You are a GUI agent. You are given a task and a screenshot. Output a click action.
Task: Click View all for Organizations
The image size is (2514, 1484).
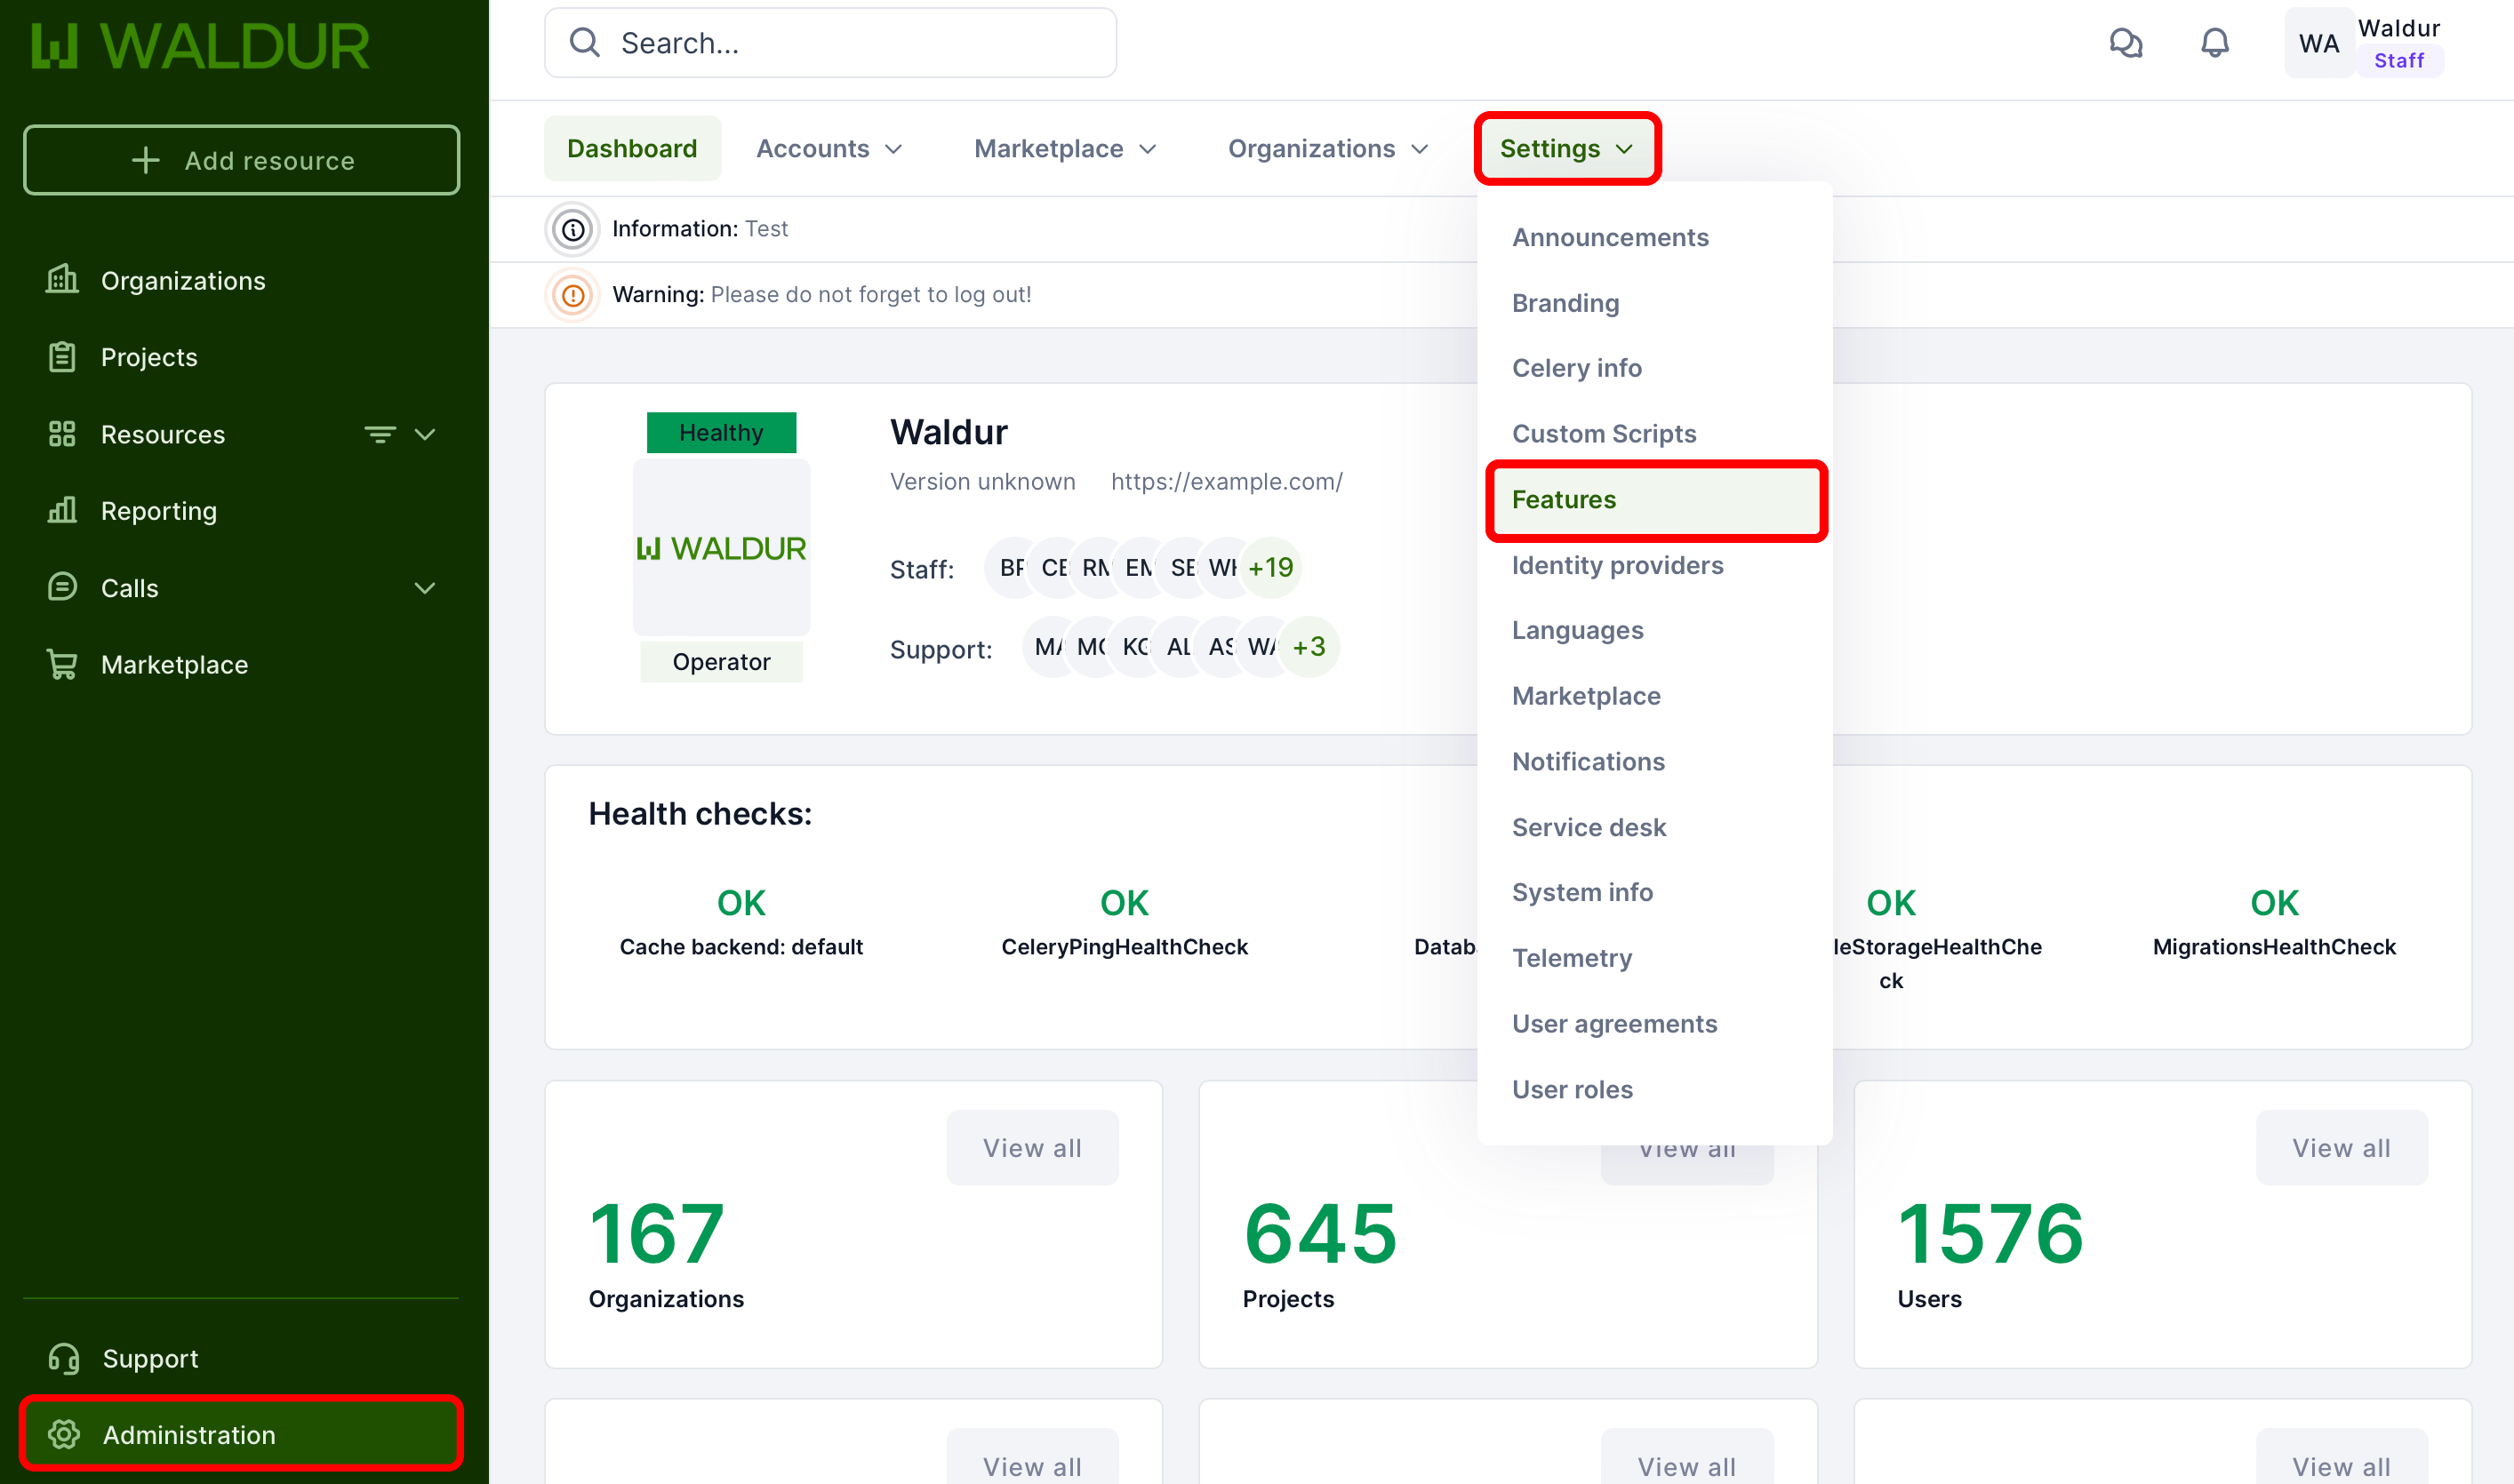[x=1031, y=1148]
